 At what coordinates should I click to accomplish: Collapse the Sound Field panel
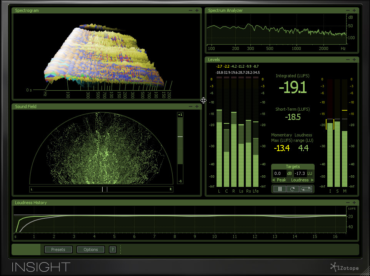(x=191, y=106)
